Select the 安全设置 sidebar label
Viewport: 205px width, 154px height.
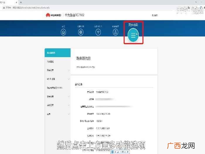point(50,97)
